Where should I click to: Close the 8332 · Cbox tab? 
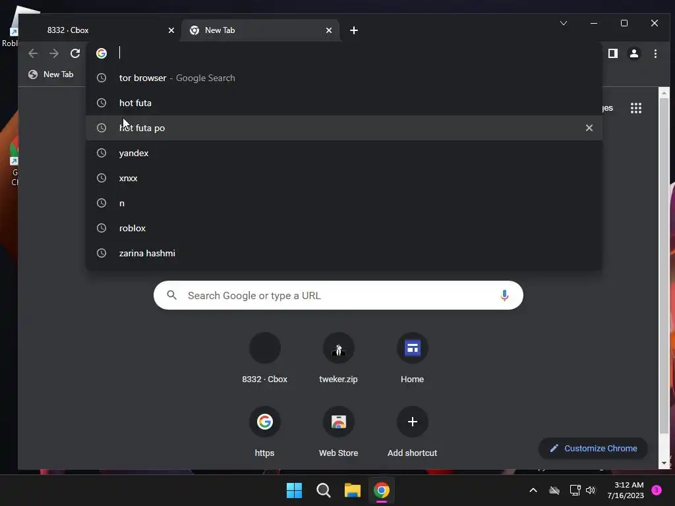point(171,30)
